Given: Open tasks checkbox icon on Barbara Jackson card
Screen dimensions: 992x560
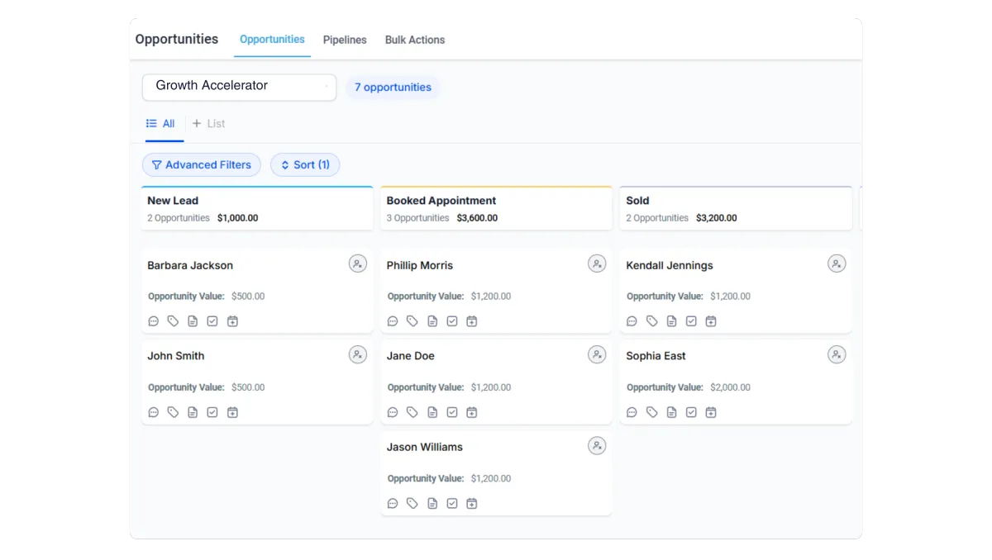Looking at the screenshot, I should [212, 321].
